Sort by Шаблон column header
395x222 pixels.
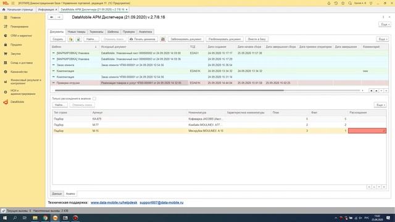[x=74, y=47]
